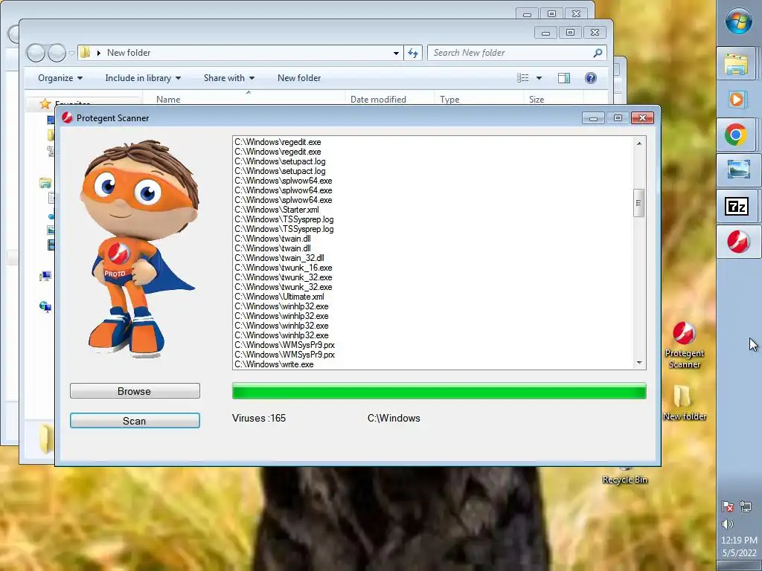Image resolution: width=762 pixels, height=571 pixels.
Task: Click the Protegent Scanner desktop shortcut
Action: click(x=685, y=344)
